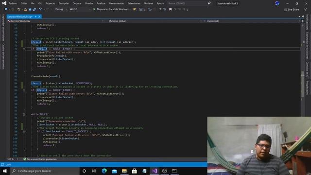Viewport: 311px width, 175px height.
Task: Save all files with the multi-disk icon
Action: (x=35, y=9)
